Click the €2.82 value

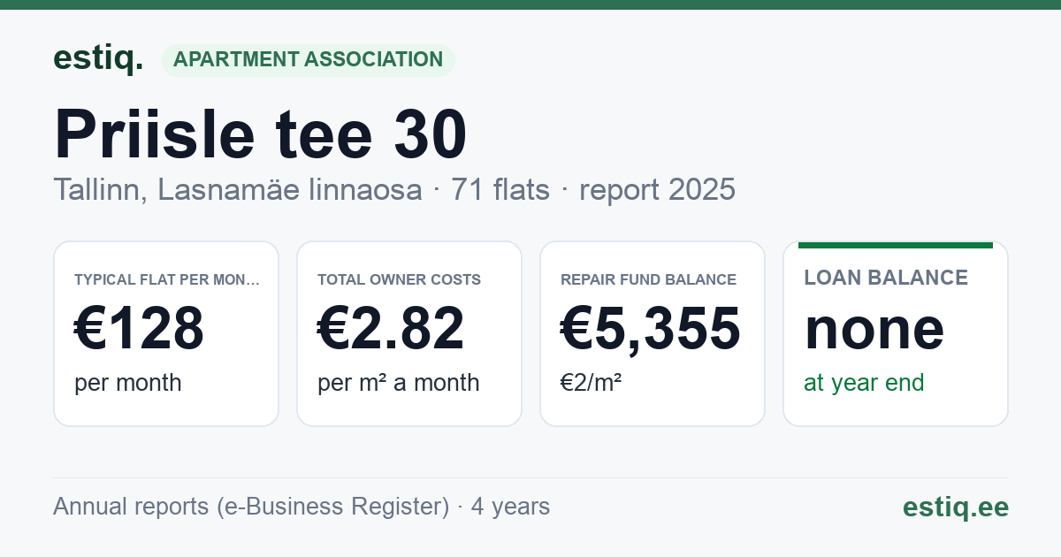point(391,328)
